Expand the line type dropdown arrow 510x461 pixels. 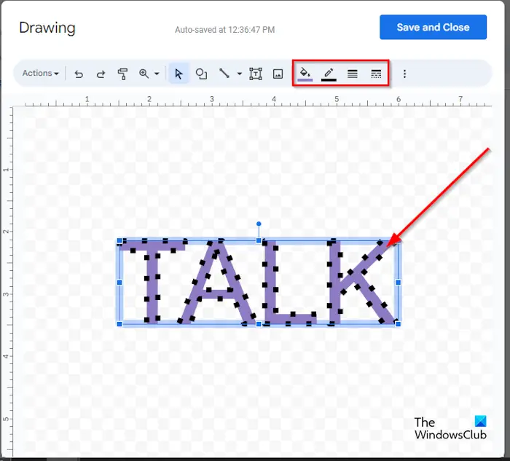coord(240,74)
